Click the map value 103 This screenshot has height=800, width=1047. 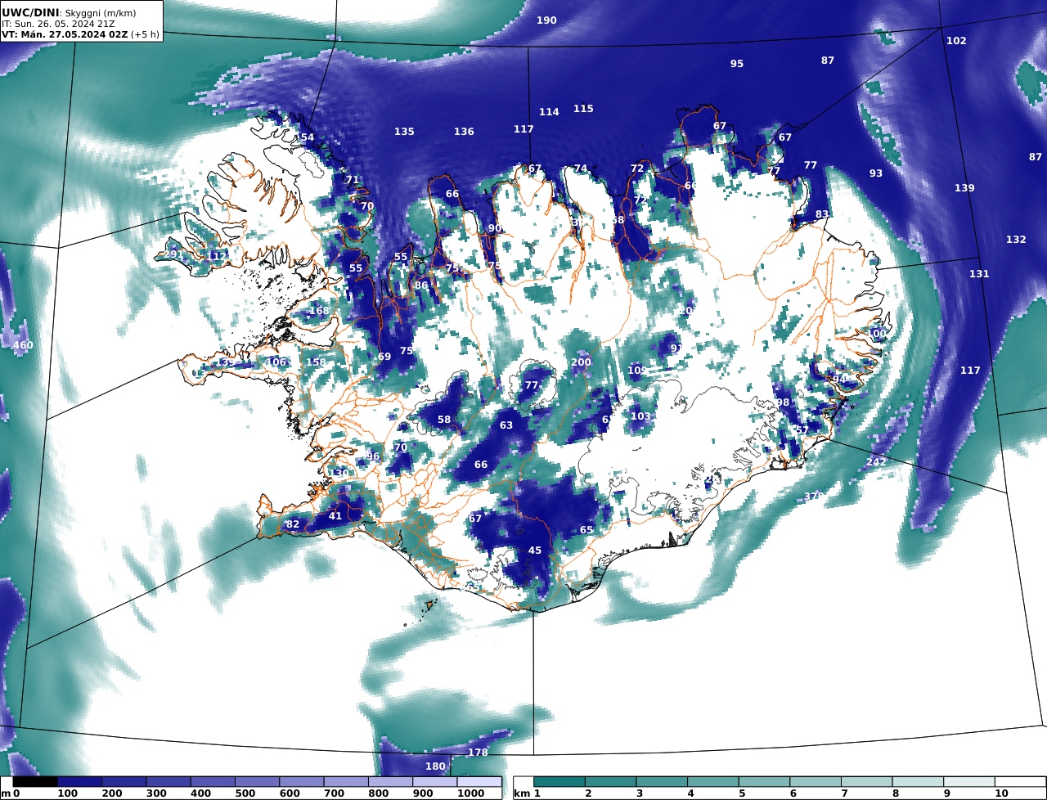(x=640, y=416)
